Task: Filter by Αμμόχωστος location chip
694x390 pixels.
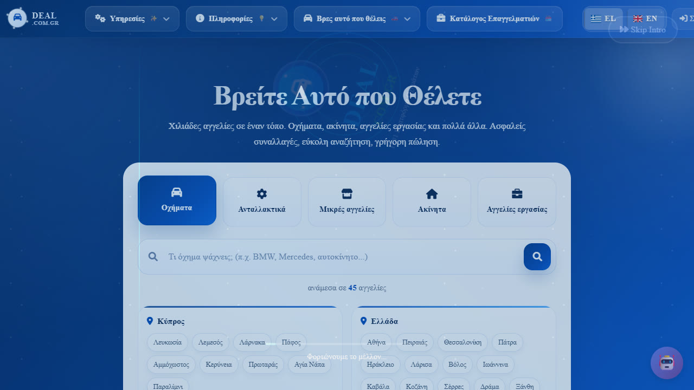Action: (x=171, y=365)
